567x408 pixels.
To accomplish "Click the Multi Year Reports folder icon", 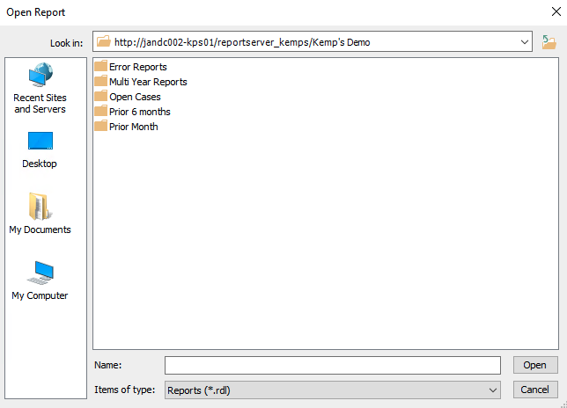I will (x=100, y=82).
